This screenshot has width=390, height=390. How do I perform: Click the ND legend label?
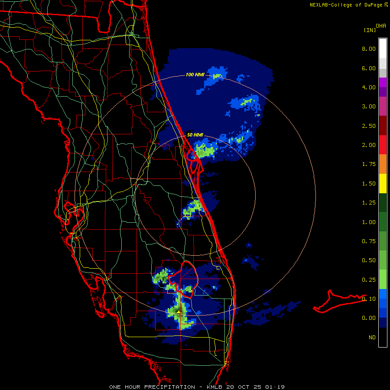click(x=372, y=338)
